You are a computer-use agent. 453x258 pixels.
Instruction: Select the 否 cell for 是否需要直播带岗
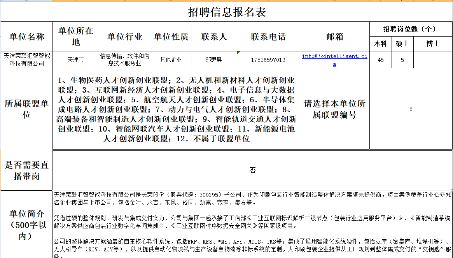click(252, 170)
